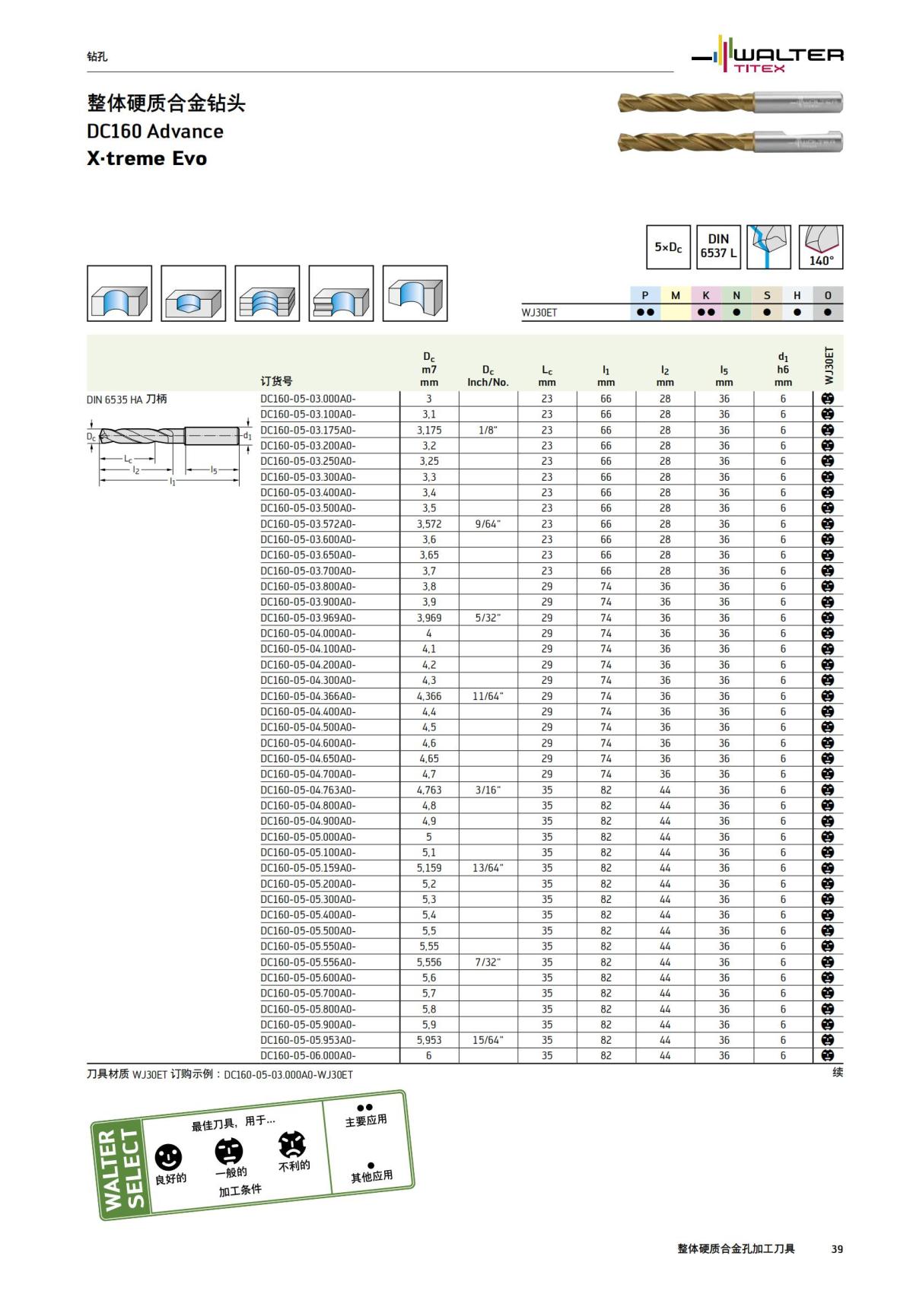Click the first through-hole application icon

(119, 294)
